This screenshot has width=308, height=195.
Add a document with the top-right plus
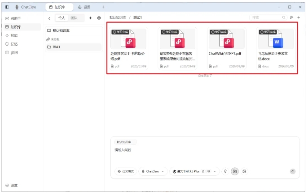point(299,17)
